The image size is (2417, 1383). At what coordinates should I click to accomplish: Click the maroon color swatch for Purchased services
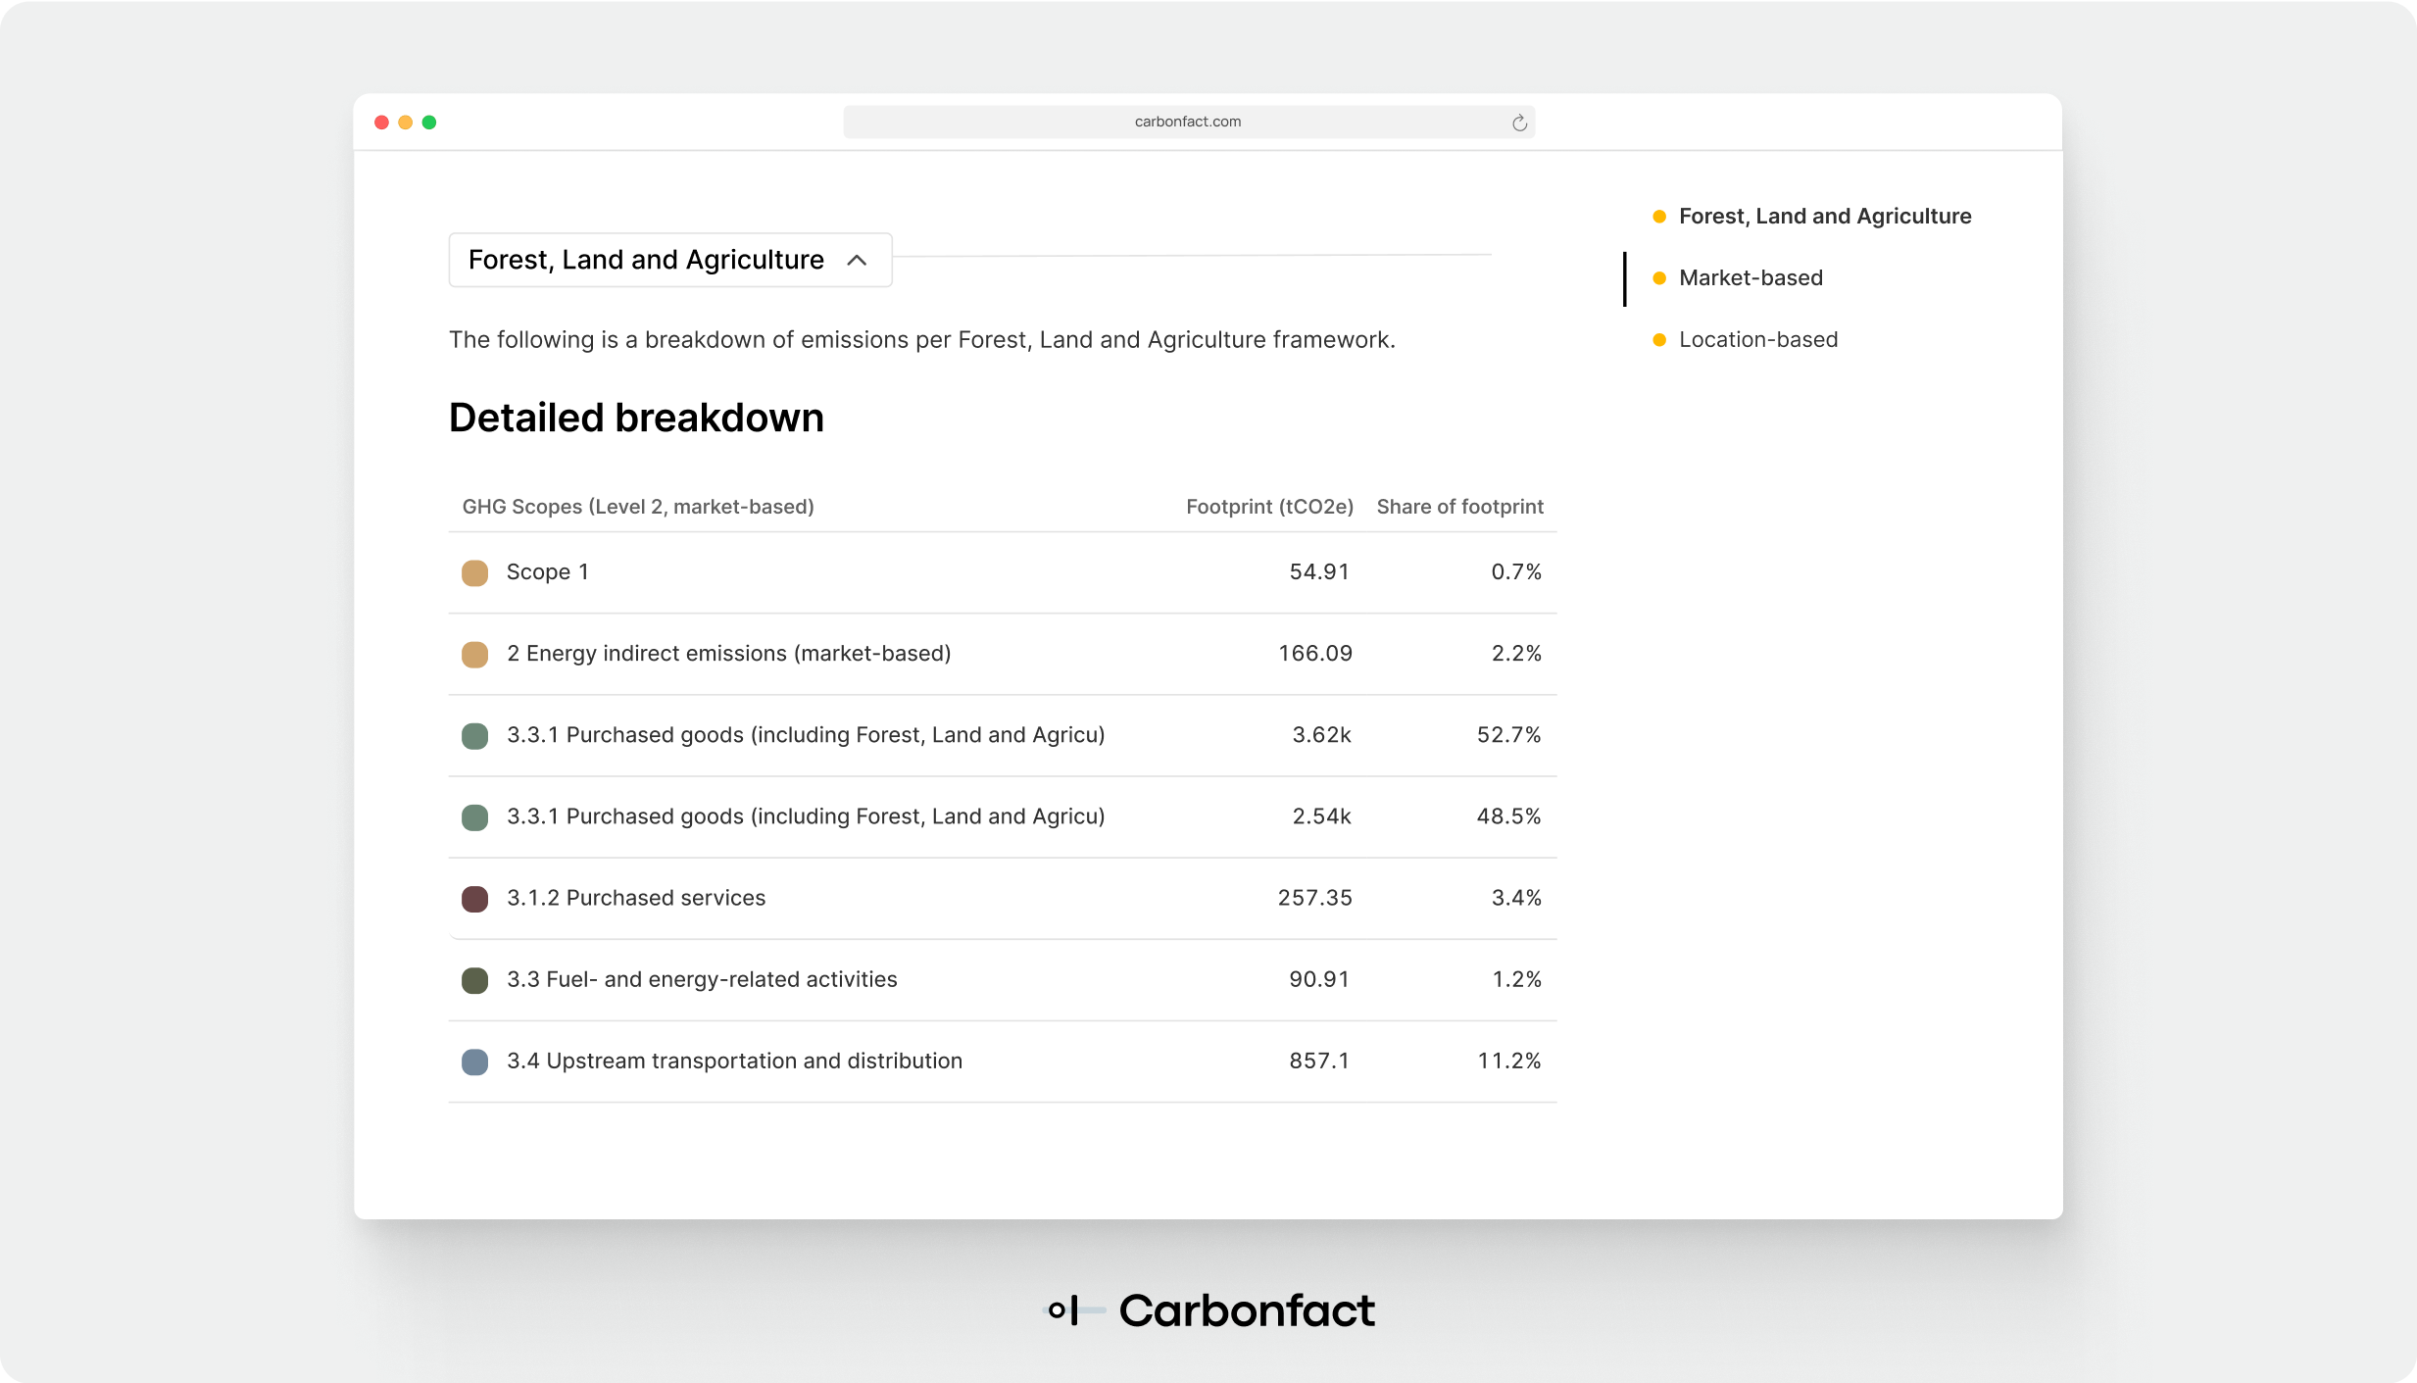coord(476,899)
